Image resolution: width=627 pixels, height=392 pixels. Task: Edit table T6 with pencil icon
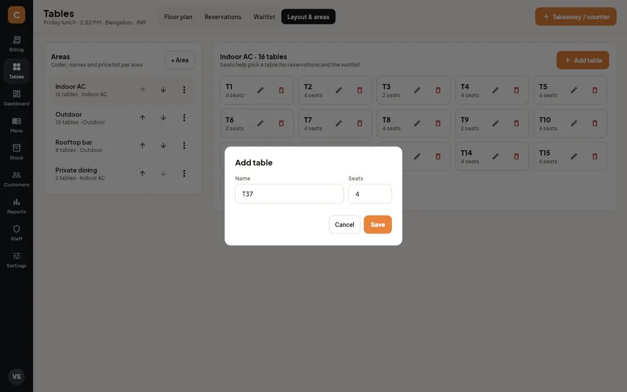pyautogui.click(x=260, y=124)
